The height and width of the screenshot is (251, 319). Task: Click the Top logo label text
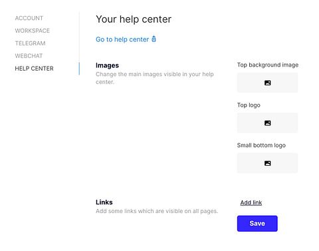point(249,105)
